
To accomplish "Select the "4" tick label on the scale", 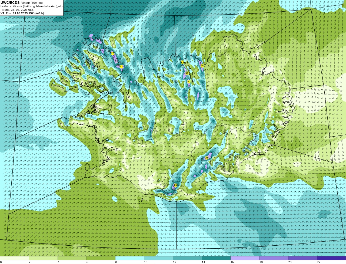I will pyautogui.click(x=58, y=262).
